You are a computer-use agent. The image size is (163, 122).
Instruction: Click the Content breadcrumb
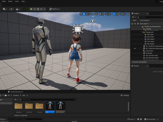pyautogui.click(x=16, y=96)
